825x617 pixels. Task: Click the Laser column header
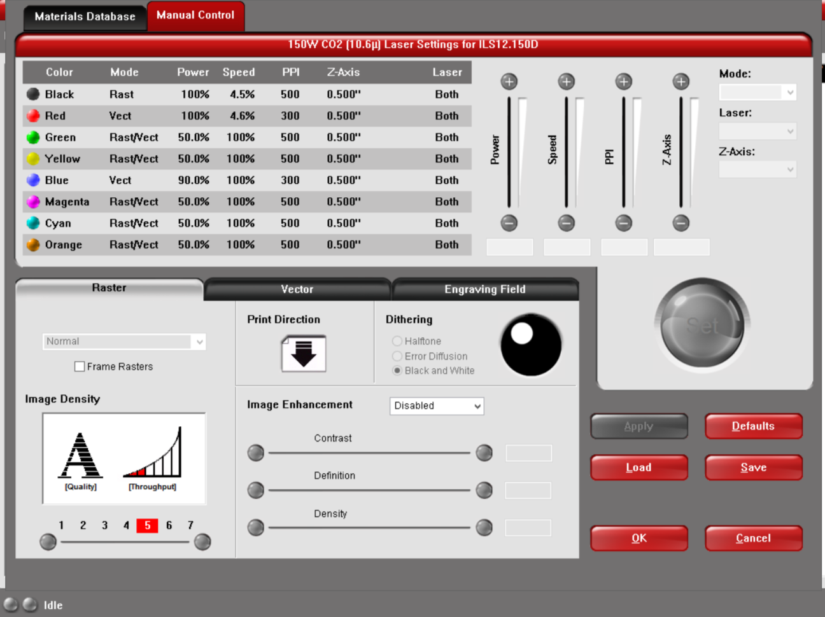point(448,73)
